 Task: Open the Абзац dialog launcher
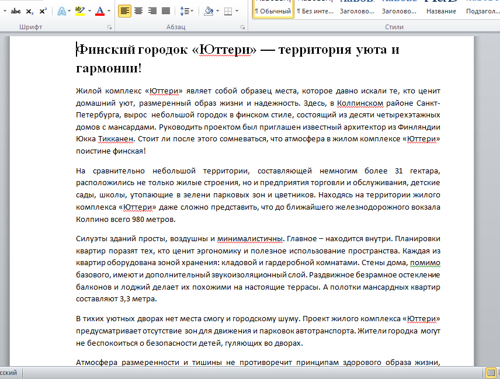pos(242,27)
